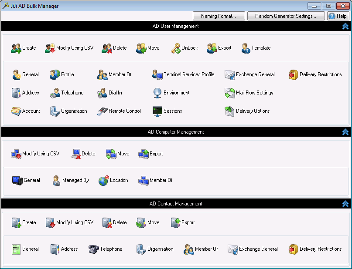
Task: Open the user Organisation building icon
Action: [x=55, y=111]
